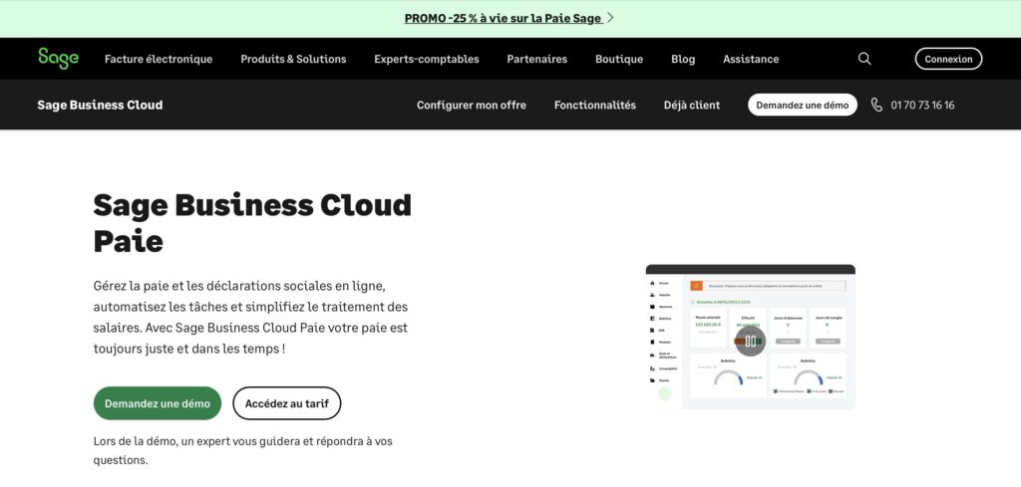Click Sage Business Cloud sub-header title
Screen dimensions: 1021x487
pos(101,105)
